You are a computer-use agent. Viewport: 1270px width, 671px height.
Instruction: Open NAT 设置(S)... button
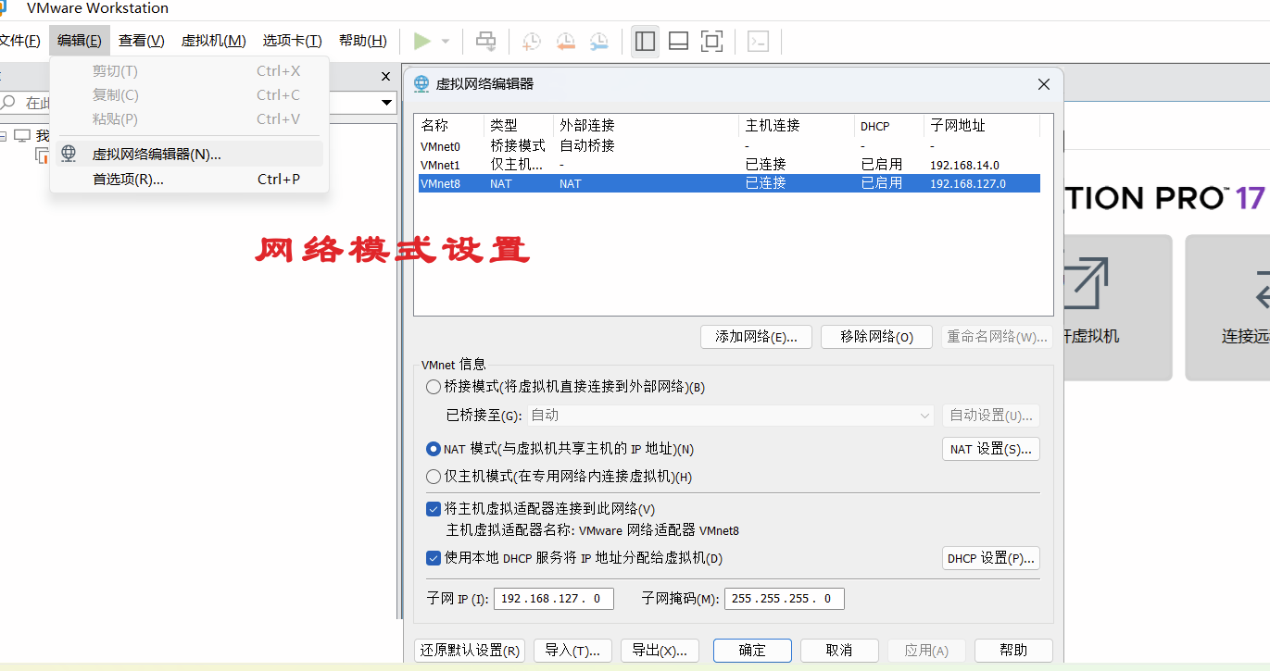pyautogui.click(x=990, y=449)
